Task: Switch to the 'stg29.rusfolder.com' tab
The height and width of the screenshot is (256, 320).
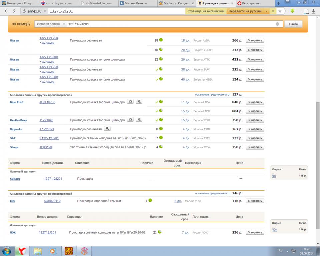Action: [98, 3]
